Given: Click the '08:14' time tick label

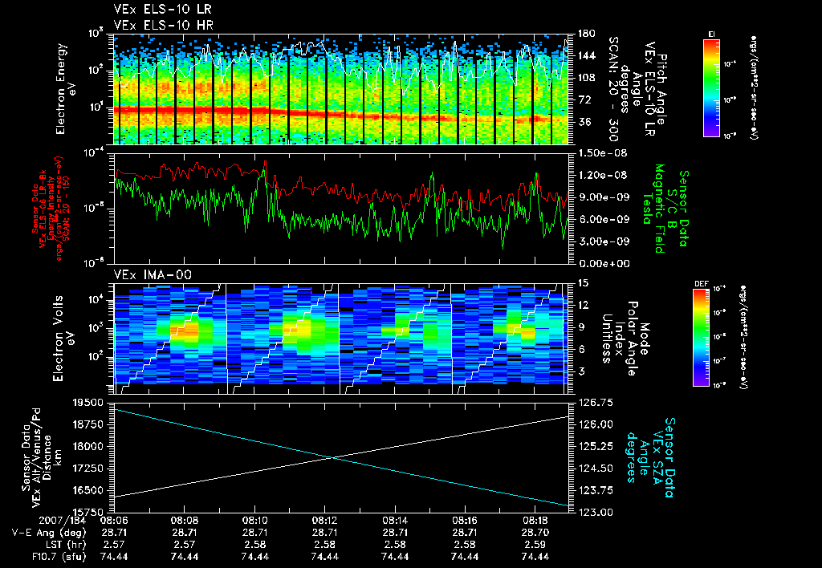Looking at the screenshot, I should pyautogui.click(x=395, y=521).
